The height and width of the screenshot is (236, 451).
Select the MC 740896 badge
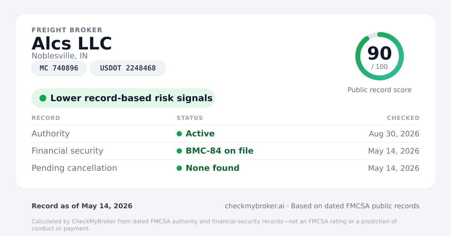[59, 68]
